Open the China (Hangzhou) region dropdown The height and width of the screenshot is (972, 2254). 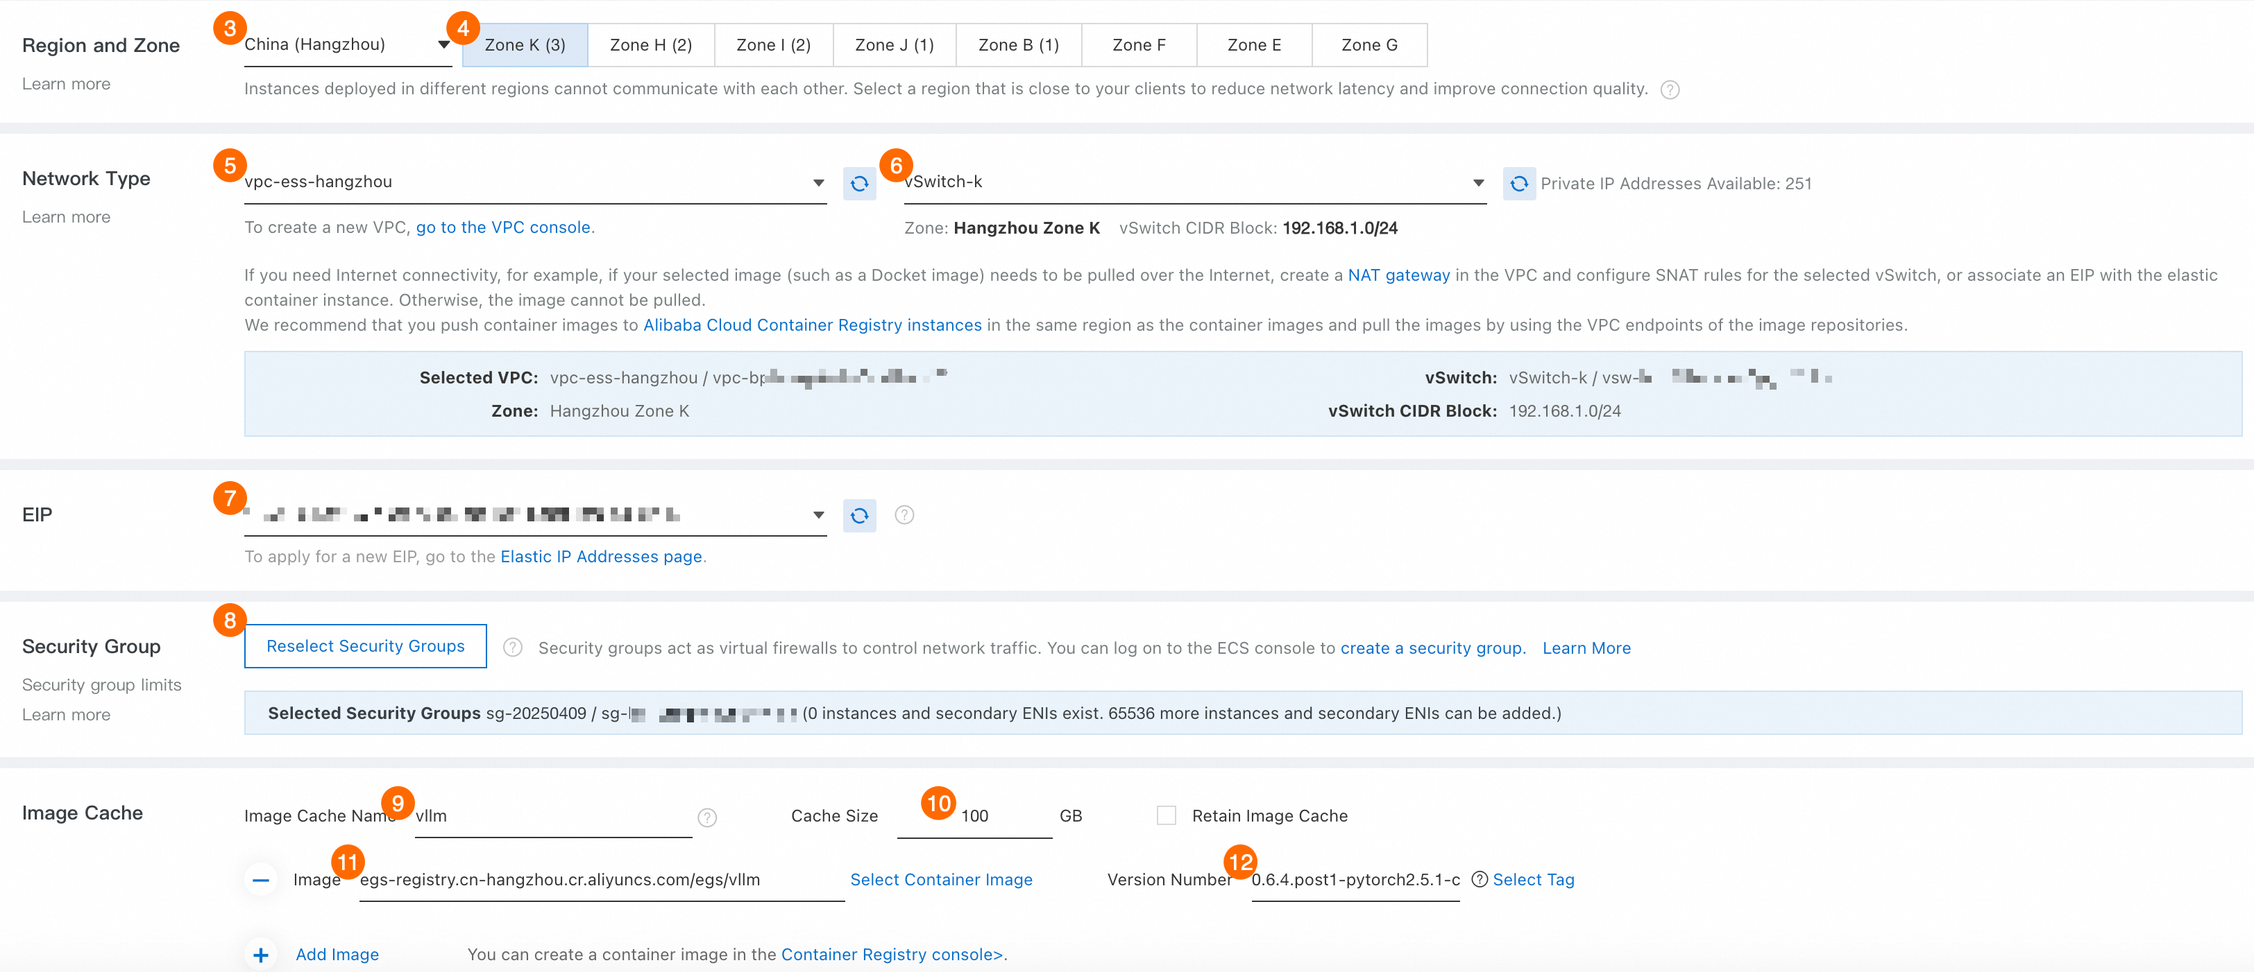click(x=346, y=44)
